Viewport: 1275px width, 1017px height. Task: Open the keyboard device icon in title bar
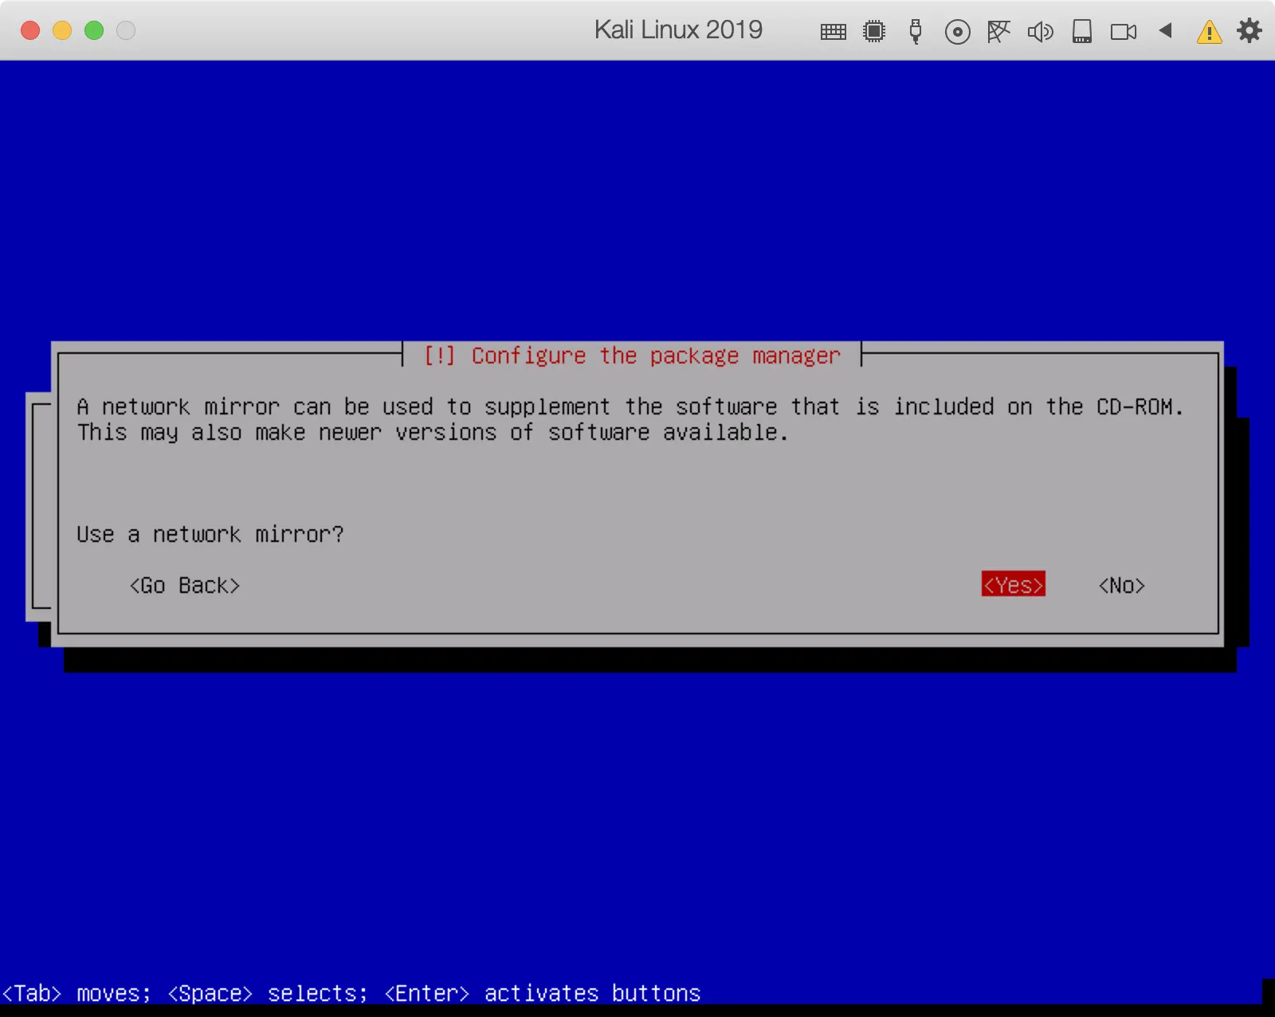pos(833,32)
